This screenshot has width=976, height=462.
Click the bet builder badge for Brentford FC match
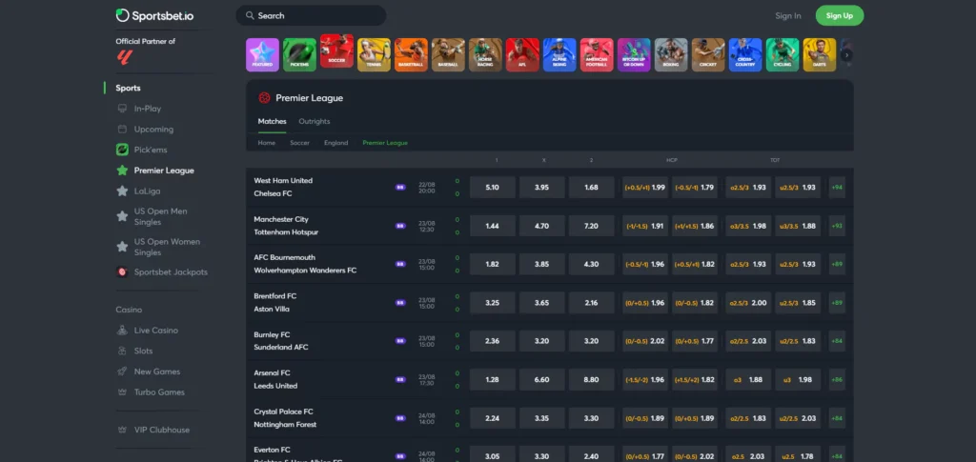(400, 303)
